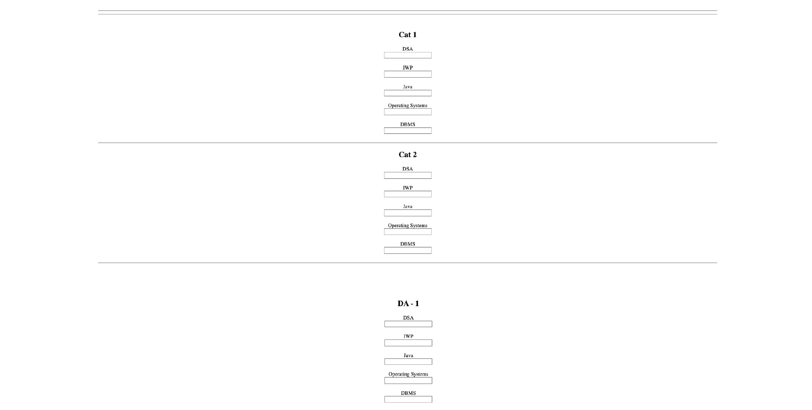This screenshot has width=812, height=410.
Task: Click the DSA input field under Cat 2
Action: (407, 175)
